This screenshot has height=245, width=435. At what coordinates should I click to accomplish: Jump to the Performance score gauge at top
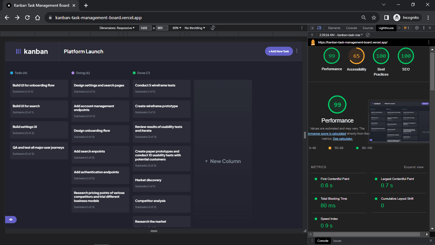click(332, 59)
